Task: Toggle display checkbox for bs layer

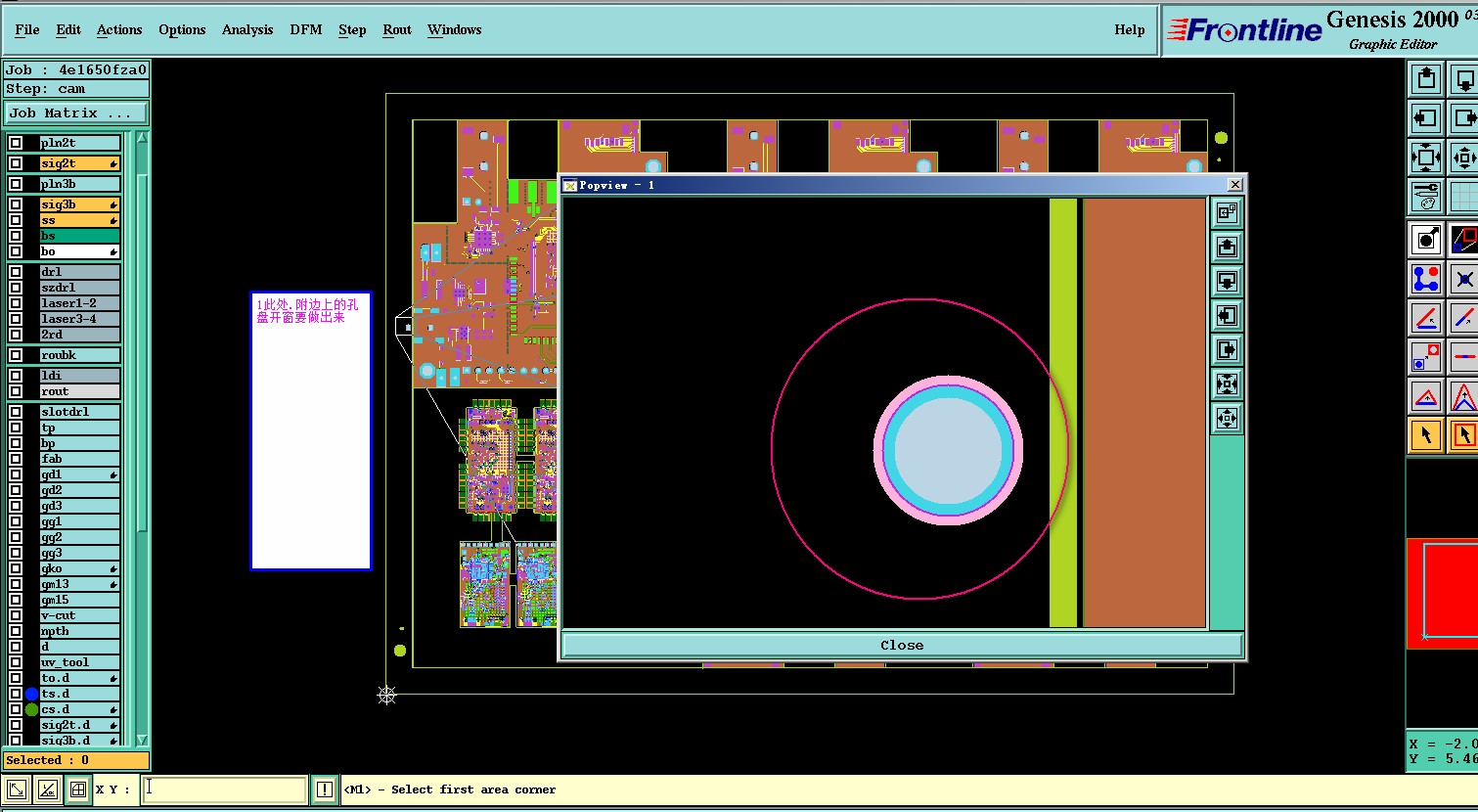Action: 16,236
